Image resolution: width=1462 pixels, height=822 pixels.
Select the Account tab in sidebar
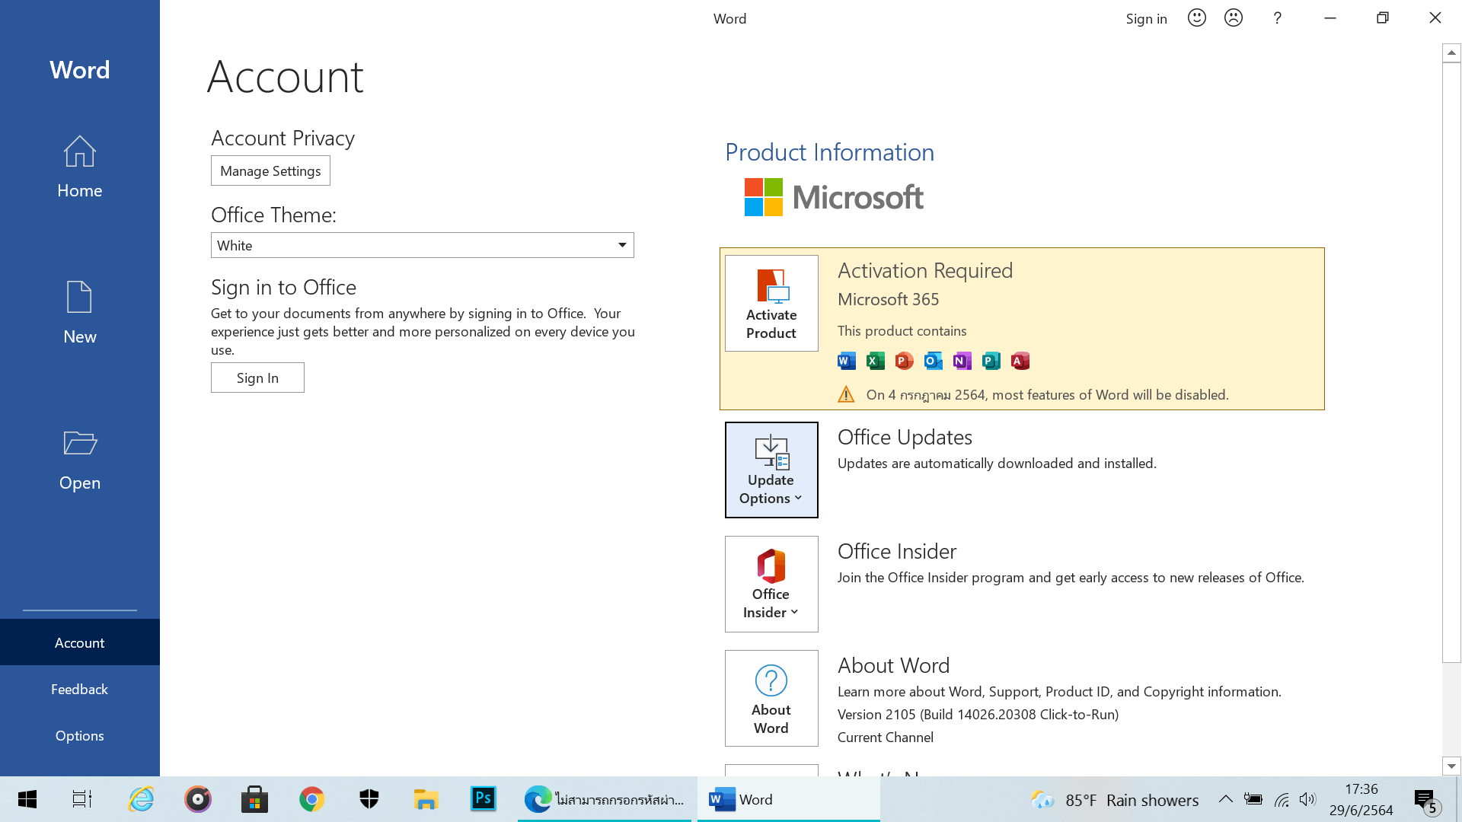click(x=80, y=642)
